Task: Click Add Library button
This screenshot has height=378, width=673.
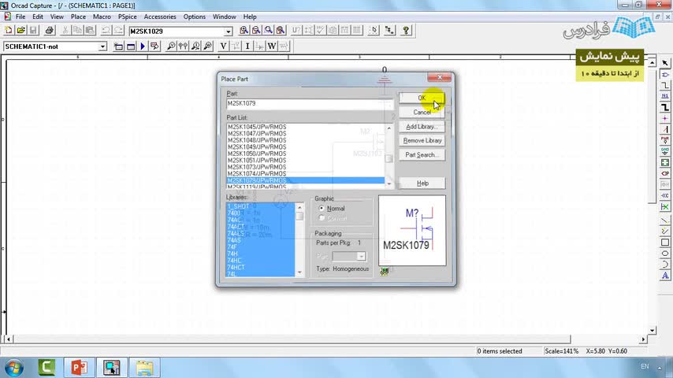Action: 422,127
